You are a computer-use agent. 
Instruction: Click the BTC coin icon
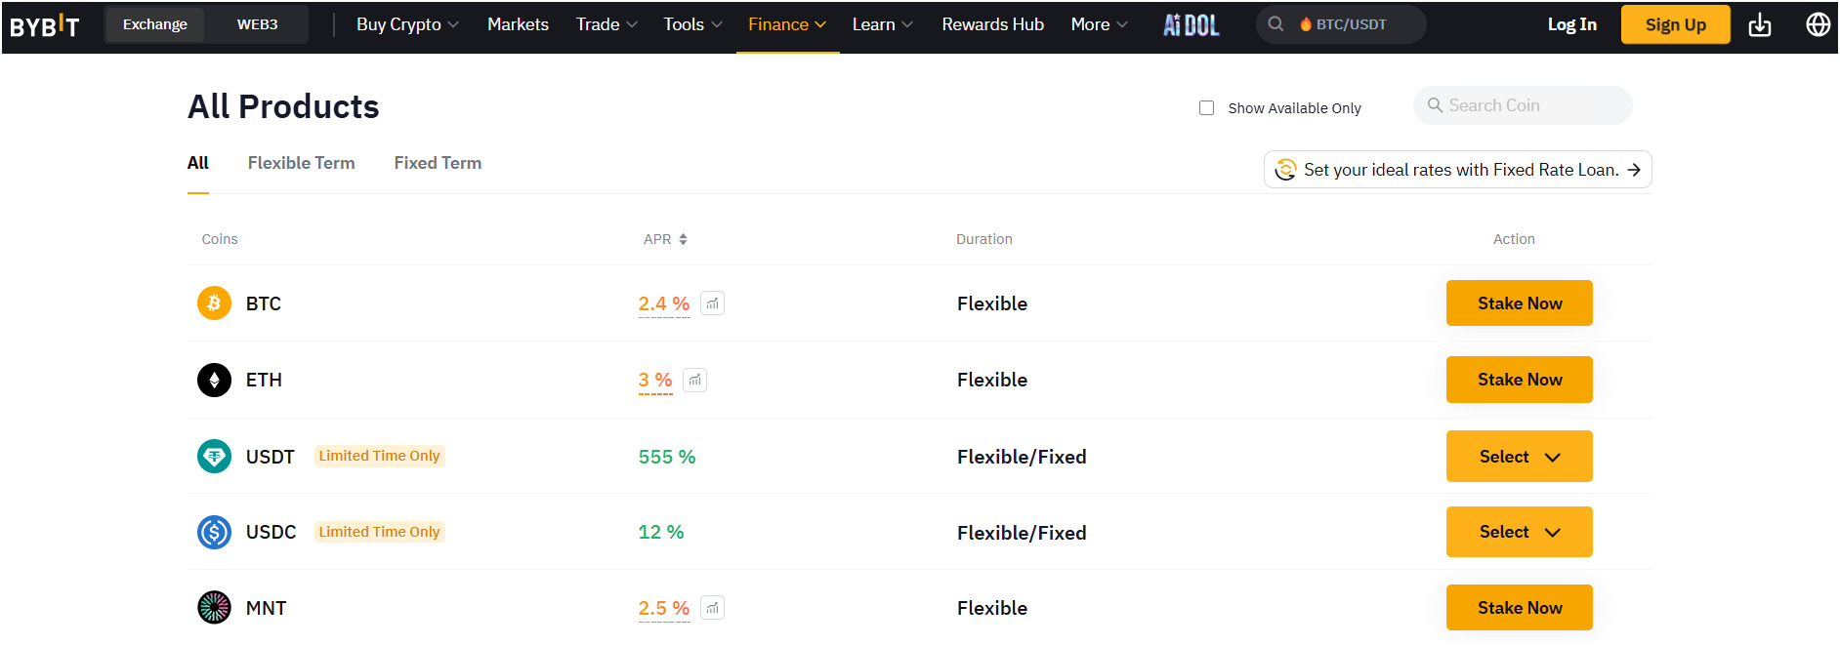(x=214, y=303)
